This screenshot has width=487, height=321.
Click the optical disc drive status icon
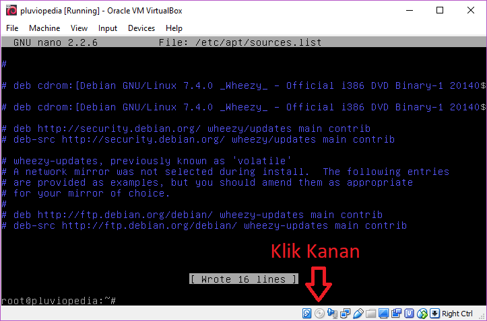coord(319,313)
